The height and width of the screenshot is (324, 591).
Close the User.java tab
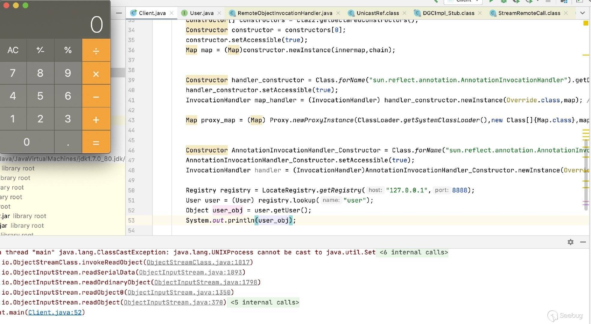point(219,13)
